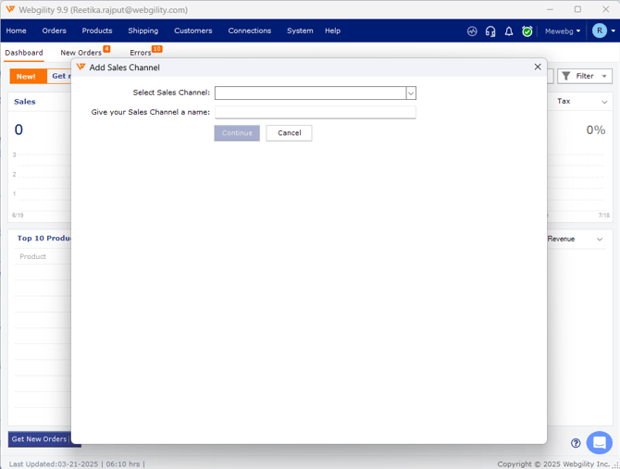Click the green scheduler alarm clock icon
Viewport: 620px width, 469px height.
(527, 31)
